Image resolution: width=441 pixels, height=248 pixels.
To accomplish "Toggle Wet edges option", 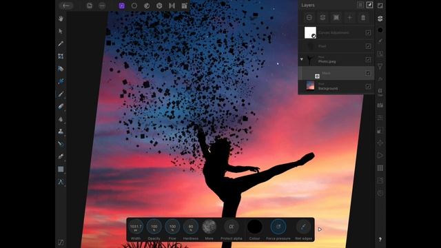I will (303, 227).
